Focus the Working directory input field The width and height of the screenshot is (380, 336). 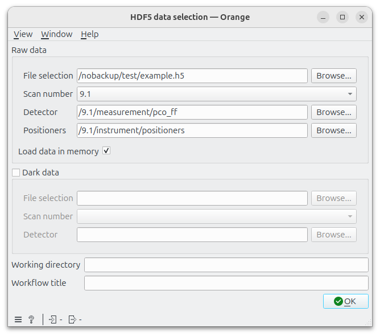click(226, 265)
